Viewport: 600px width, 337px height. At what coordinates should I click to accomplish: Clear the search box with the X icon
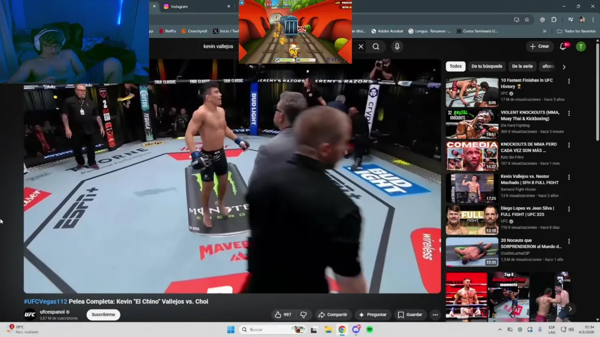click(361, 46)
